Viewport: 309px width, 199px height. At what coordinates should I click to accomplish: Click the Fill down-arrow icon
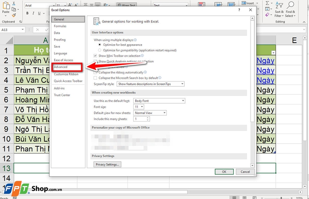pyautogui.click(x=267, y=9)
